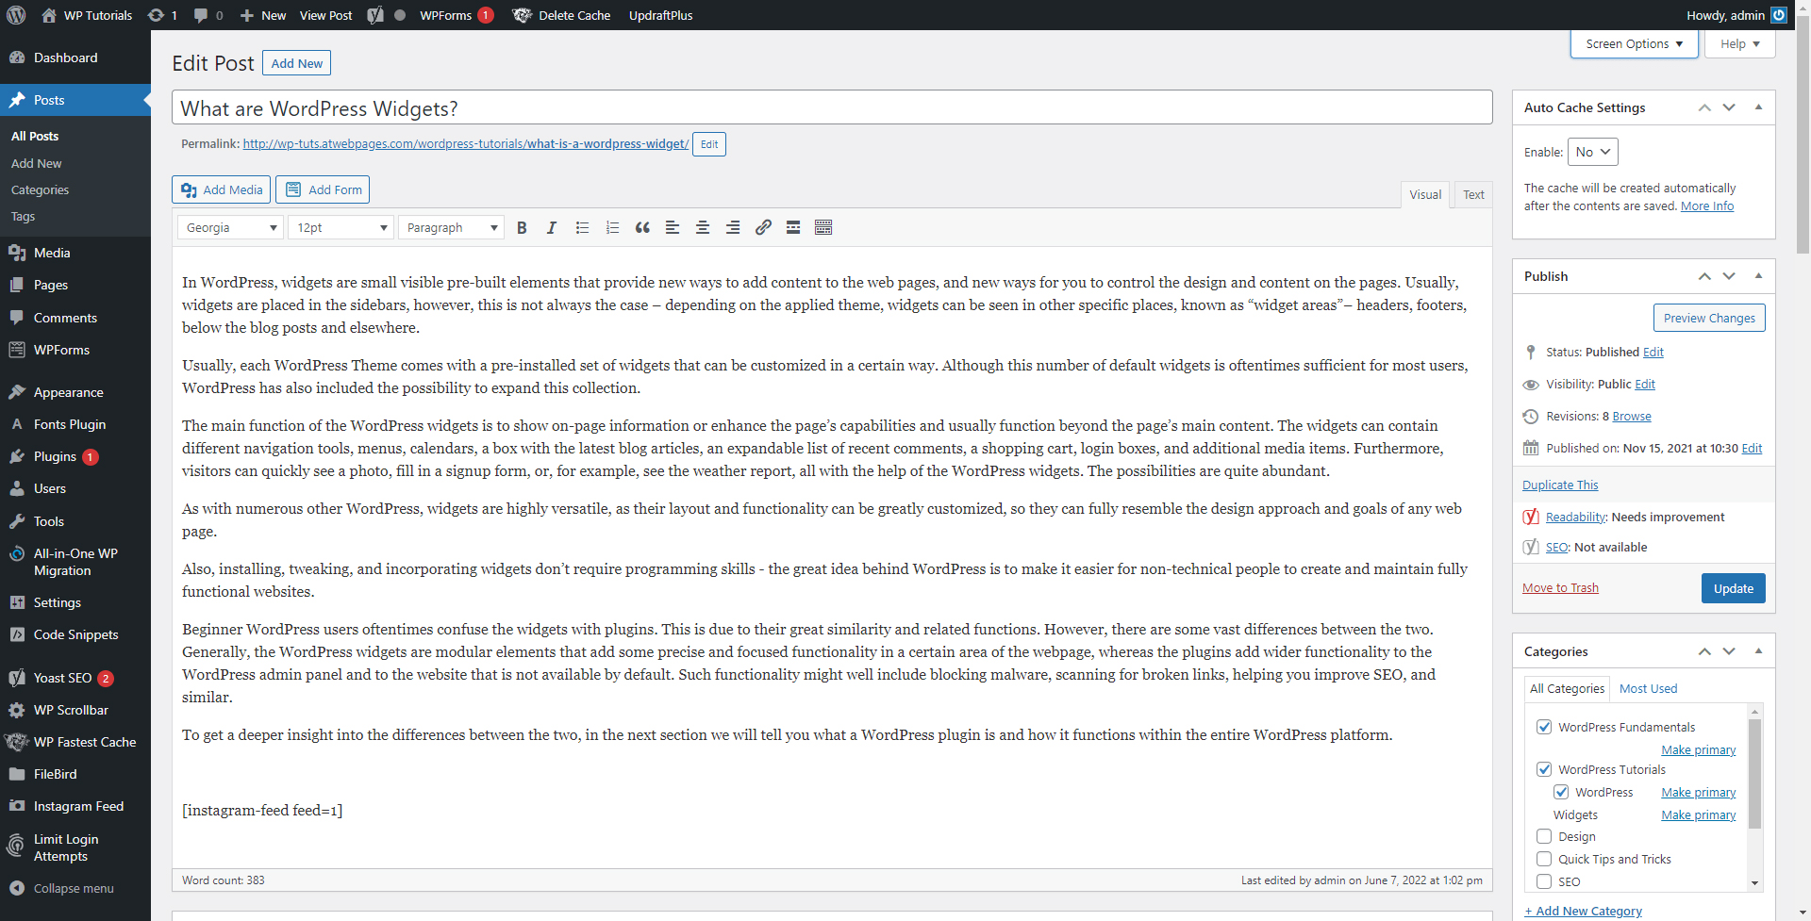Insert a numbered list
This screenshot has height=921, width=1811.
tap(612, 227)
